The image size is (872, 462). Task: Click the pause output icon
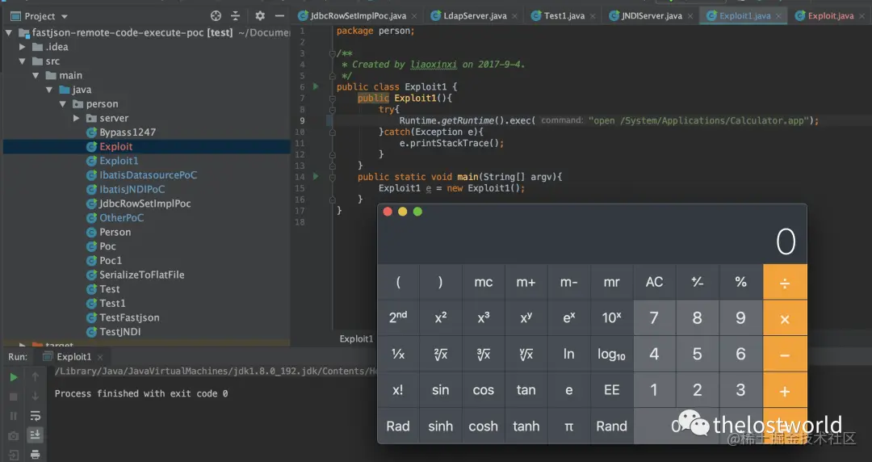14,416
